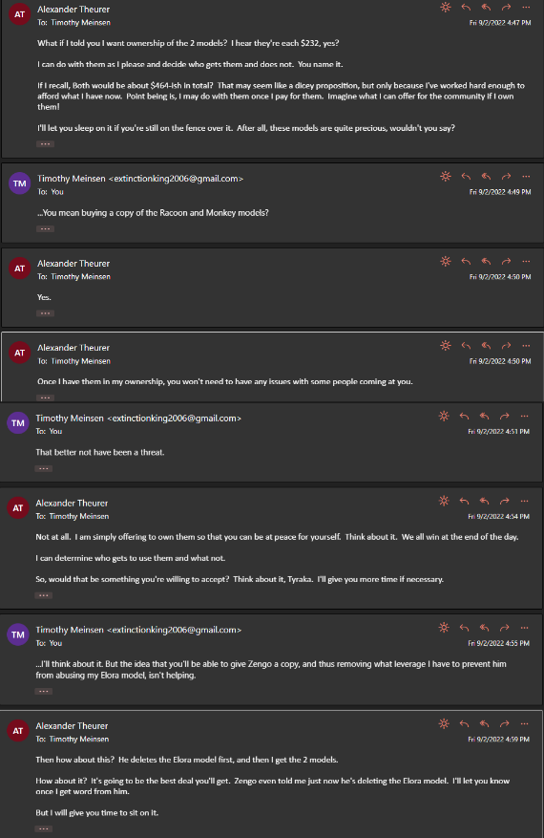544x838 pixels.
Task: Toggle sun icon on first 4:47 PM email
Action: [x=446, y=8]
